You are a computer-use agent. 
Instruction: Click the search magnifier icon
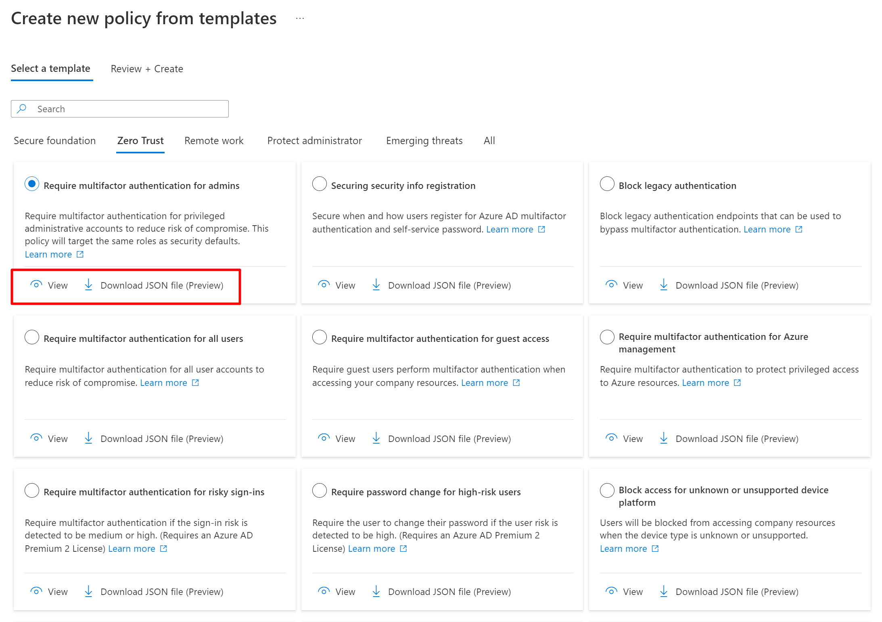[22, 109]
